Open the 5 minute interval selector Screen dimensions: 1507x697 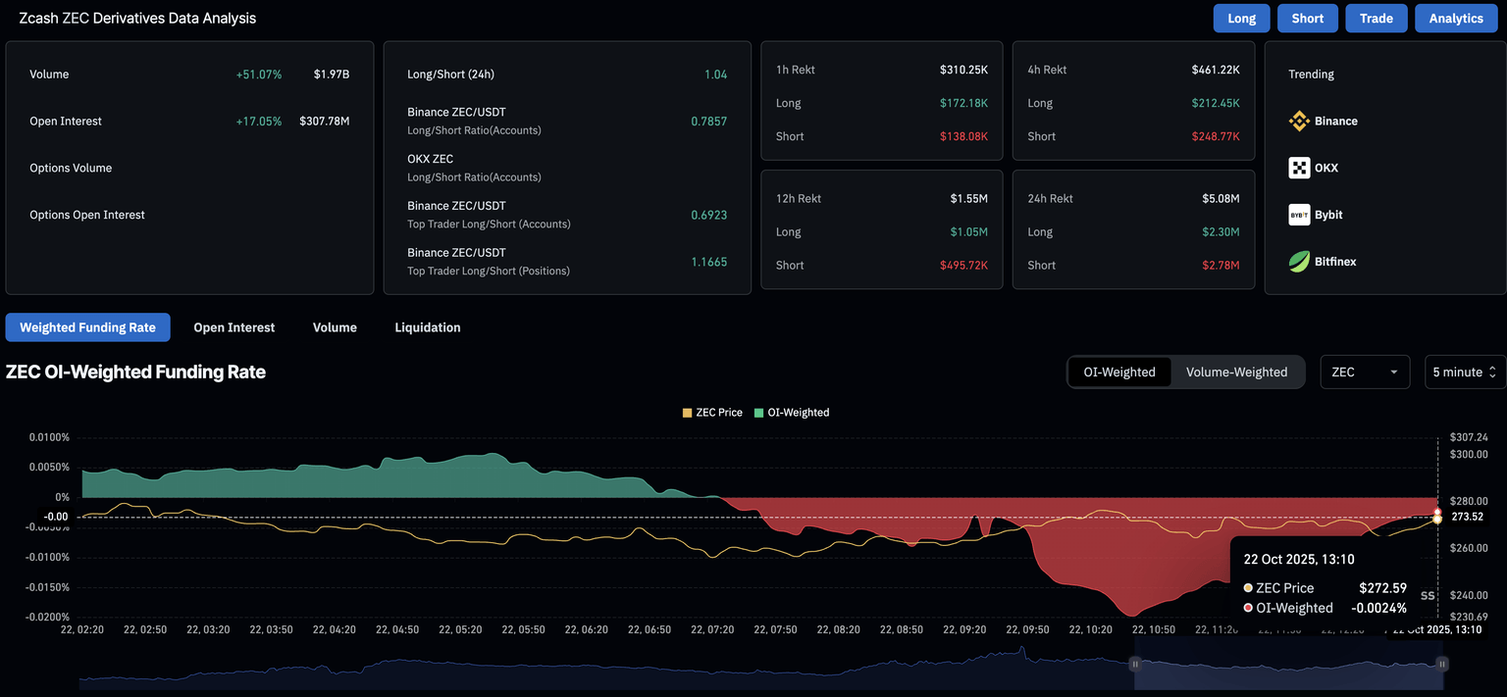[x=1465, y=373]
